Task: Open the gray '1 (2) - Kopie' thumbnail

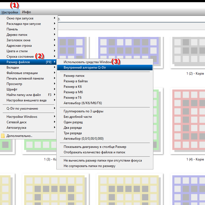Action: click(187, 53)
